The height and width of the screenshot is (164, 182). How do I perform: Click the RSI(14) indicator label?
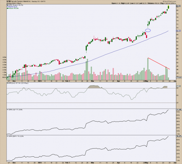click(18, 83)
